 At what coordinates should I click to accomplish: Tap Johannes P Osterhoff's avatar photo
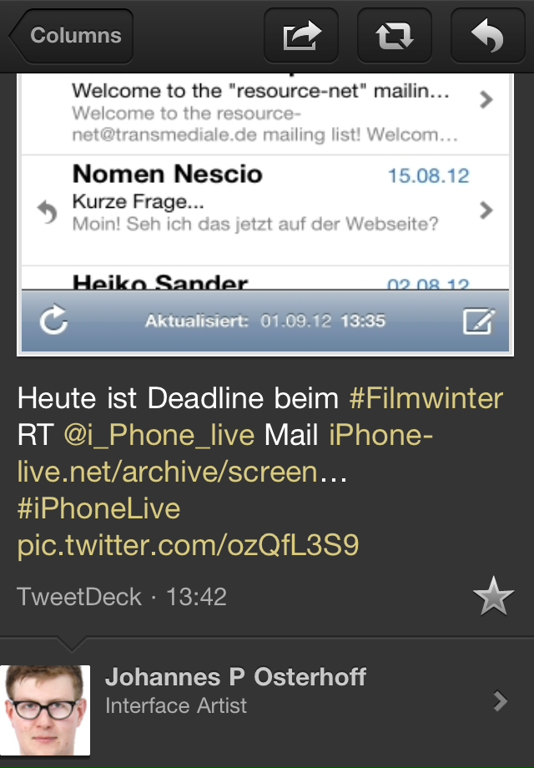[45, 710]
